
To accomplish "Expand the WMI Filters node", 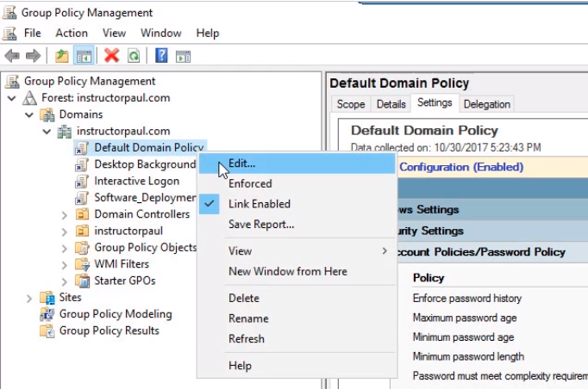I will (65, 264).
